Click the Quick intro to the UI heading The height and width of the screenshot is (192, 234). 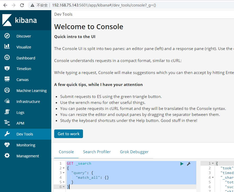[x=75, y=37]
